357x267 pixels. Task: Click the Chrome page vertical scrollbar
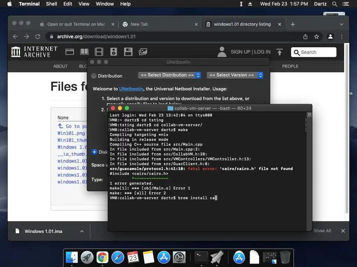click(347, 128)
